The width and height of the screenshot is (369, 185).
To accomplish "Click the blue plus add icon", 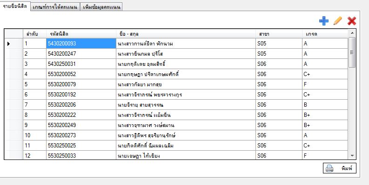I will click(324, 21).
